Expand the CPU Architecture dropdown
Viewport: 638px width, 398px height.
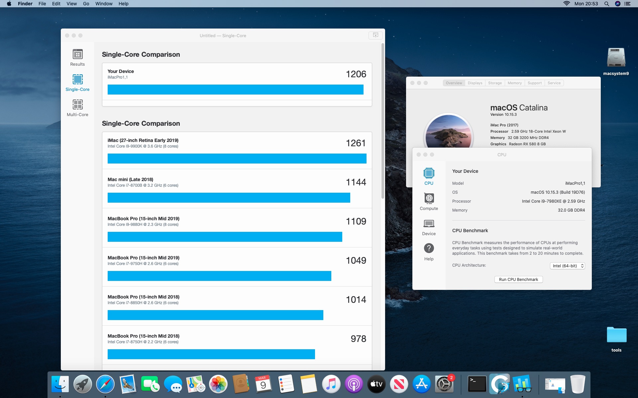567,266
